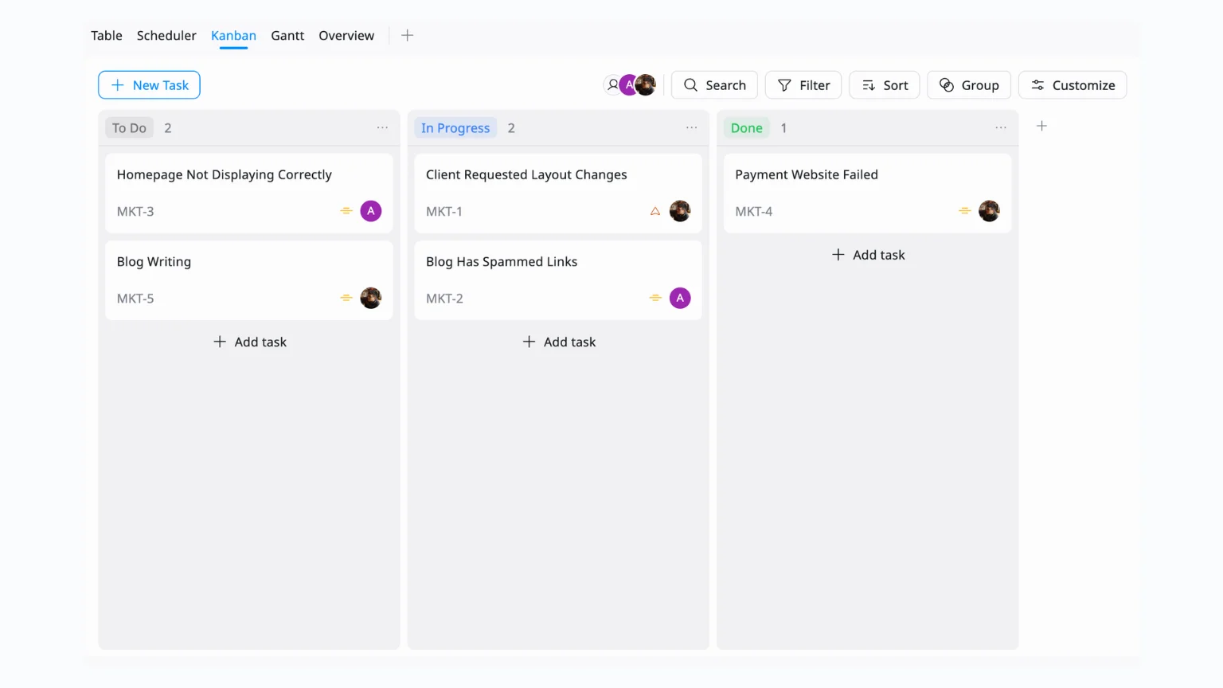Click the purple assignee avatar on MKT-2
This screenshot has width=1223, height=688.
[x=680, y=298]
